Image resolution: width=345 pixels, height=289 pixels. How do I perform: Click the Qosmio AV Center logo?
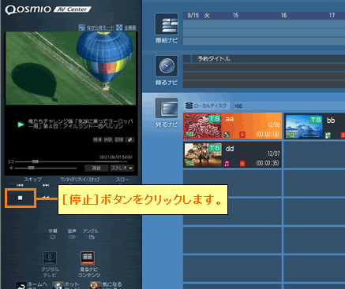48,9
